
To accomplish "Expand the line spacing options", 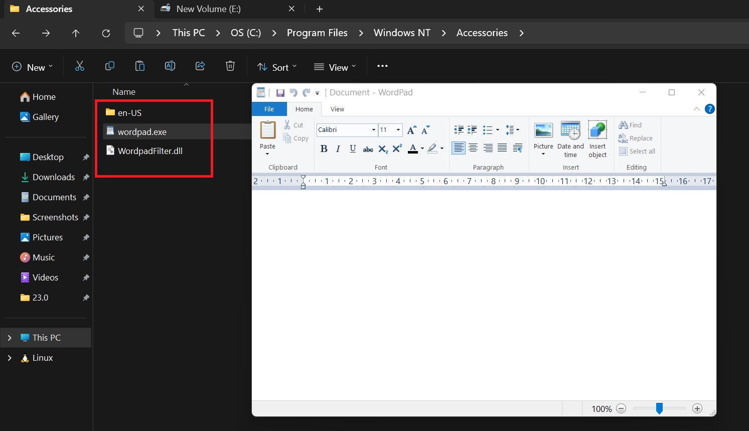I will 517,129.
